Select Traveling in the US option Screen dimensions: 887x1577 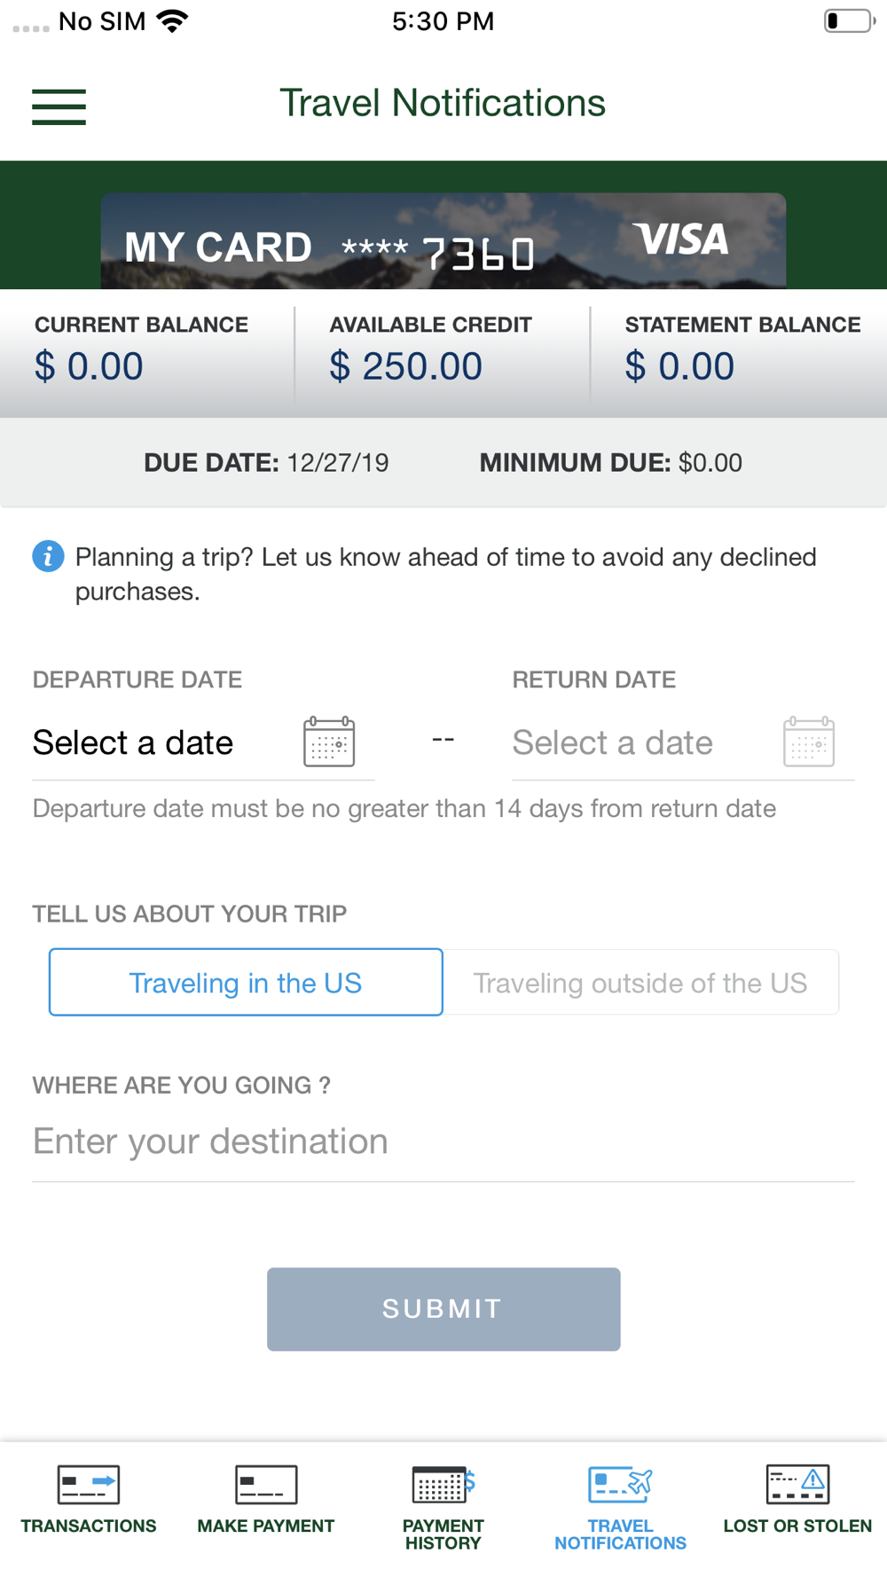(246, 982)
